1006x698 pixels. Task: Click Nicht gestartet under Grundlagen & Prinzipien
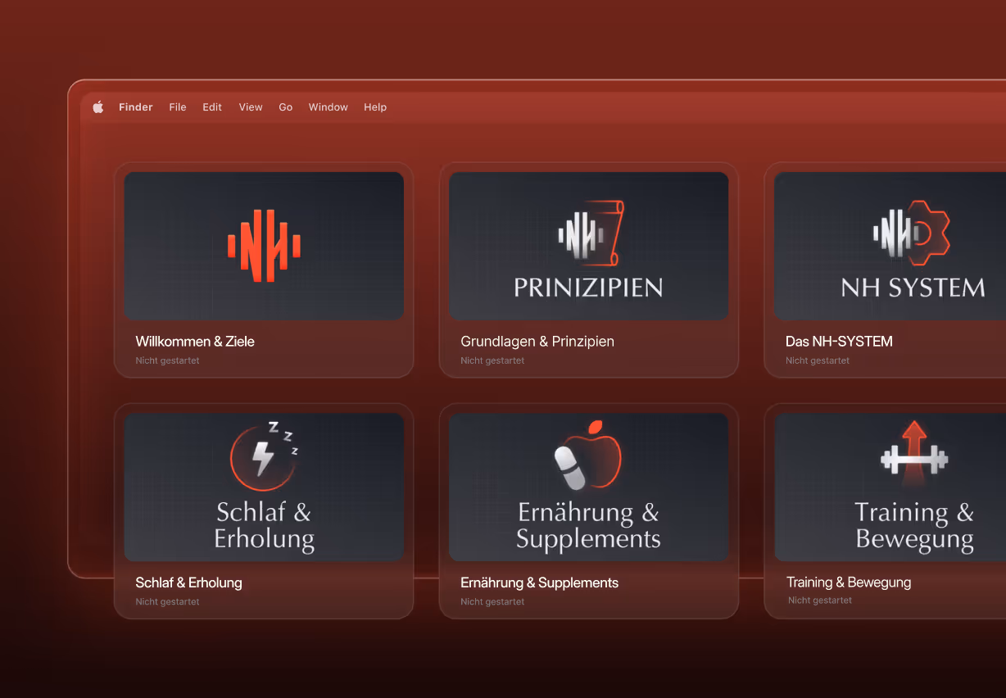[492, 360]
